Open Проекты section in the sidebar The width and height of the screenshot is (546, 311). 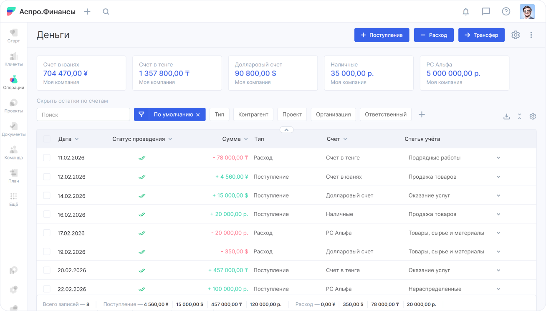pyautogui.click(x=13, y=106)
